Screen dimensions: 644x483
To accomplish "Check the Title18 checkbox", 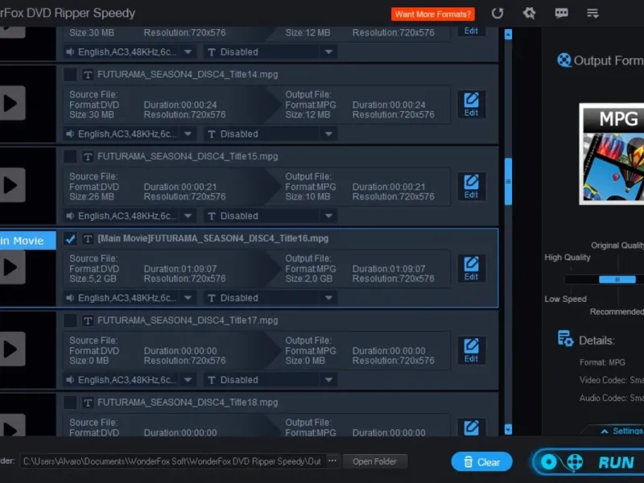I will (x=70, y=402).
